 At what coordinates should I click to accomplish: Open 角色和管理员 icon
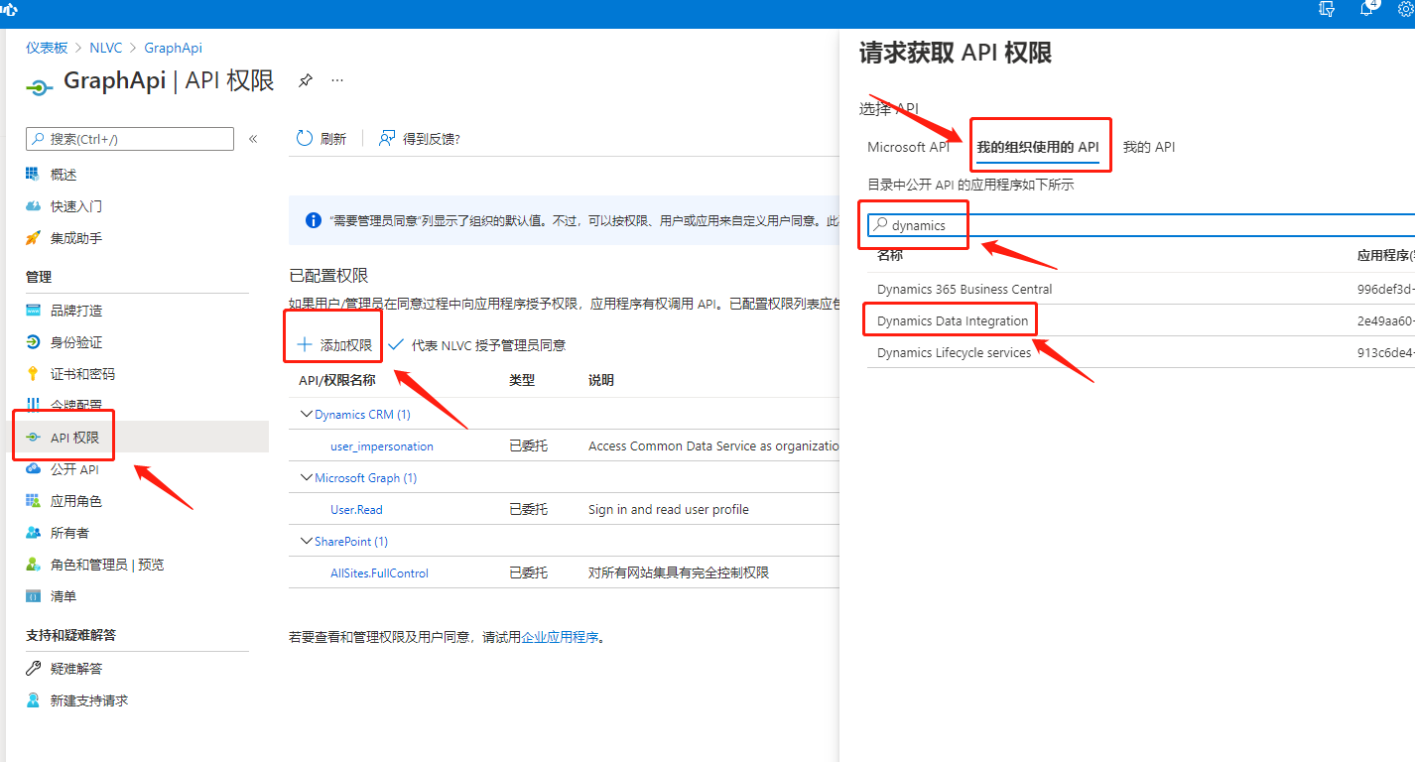point(33,565)
